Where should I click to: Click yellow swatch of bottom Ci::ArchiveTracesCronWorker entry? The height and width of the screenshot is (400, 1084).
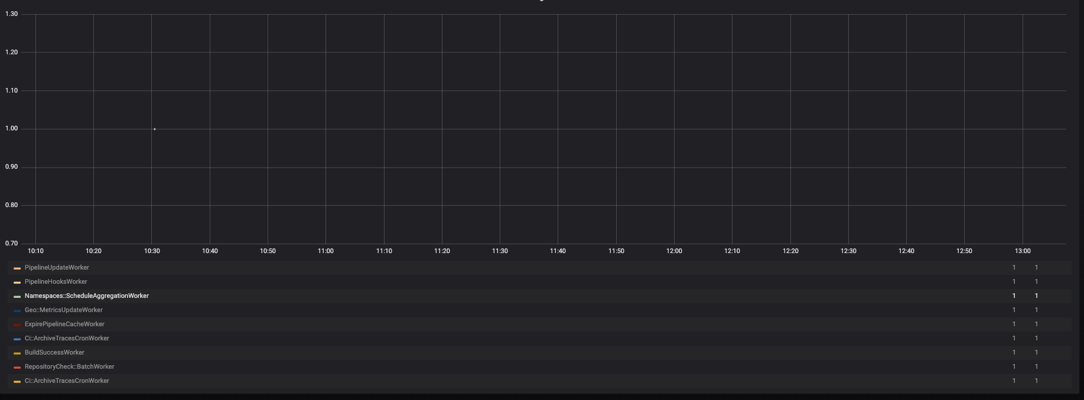coord(17,382)
